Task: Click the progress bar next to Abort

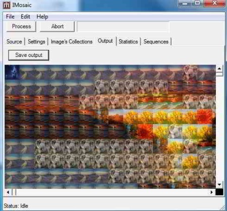Action: click(x=123, y=27)
